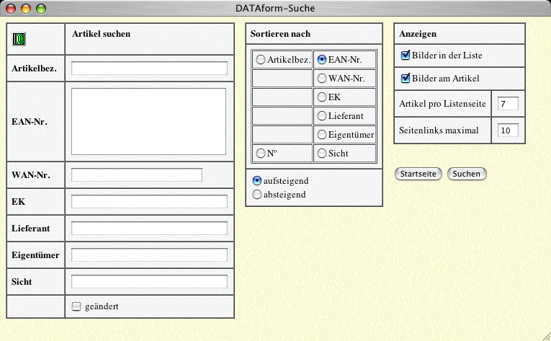Uncheck Bilder am Artikel
This screenshot has width=551, height=341.
pos(406,79)
